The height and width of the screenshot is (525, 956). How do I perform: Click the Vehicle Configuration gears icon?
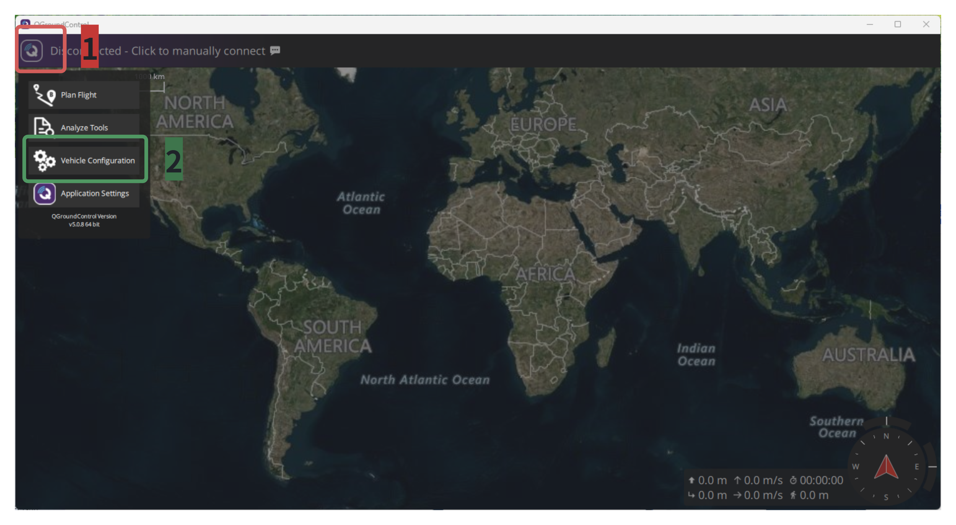(x=44, y=161)
